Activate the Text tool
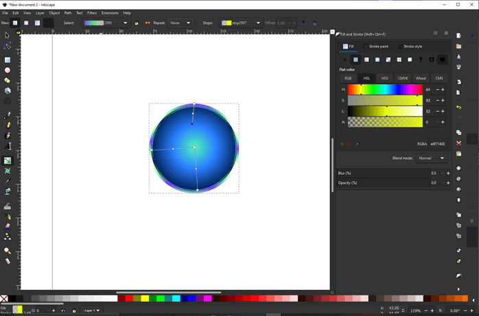This screenshot has width=479, height=316. click(x=8, y=146)
